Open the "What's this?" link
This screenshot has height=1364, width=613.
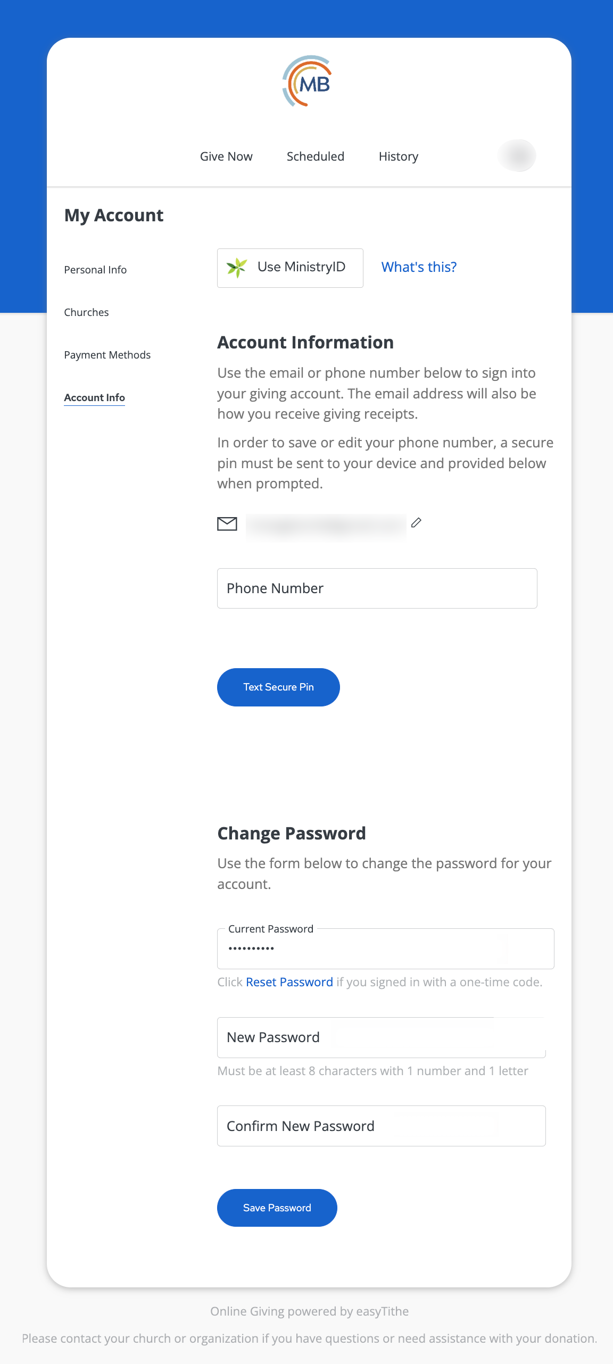pos(419,267)
